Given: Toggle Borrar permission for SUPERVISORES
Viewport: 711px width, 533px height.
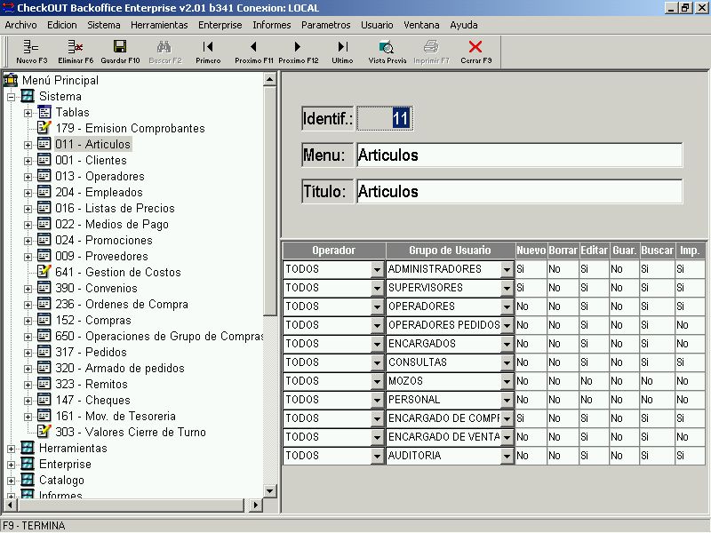Looking at the screenshot, I should coord(563,288).
